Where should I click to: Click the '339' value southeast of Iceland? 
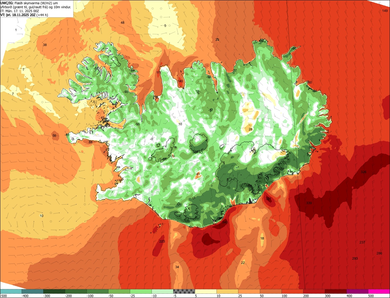coord(309,203)
